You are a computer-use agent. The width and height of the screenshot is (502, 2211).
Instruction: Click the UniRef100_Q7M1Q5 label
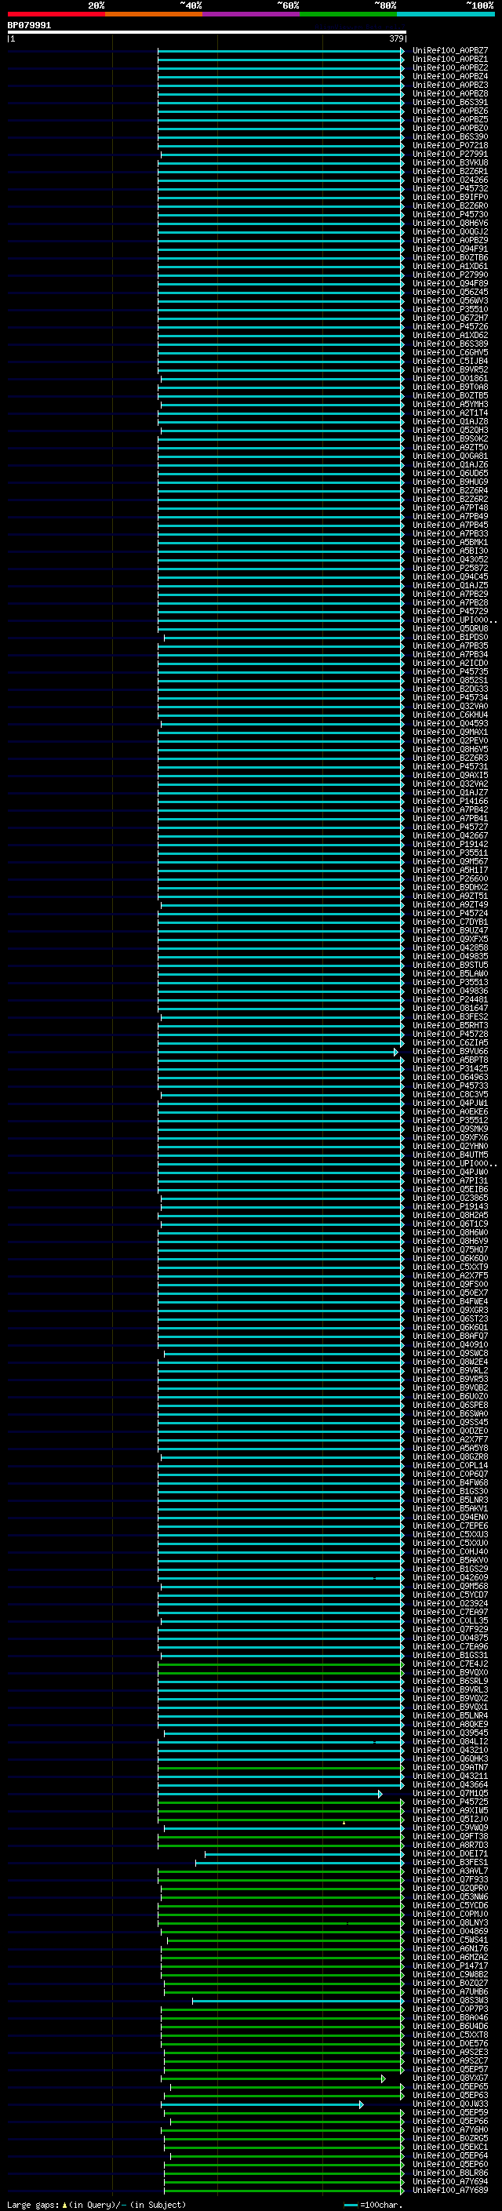449,1793
